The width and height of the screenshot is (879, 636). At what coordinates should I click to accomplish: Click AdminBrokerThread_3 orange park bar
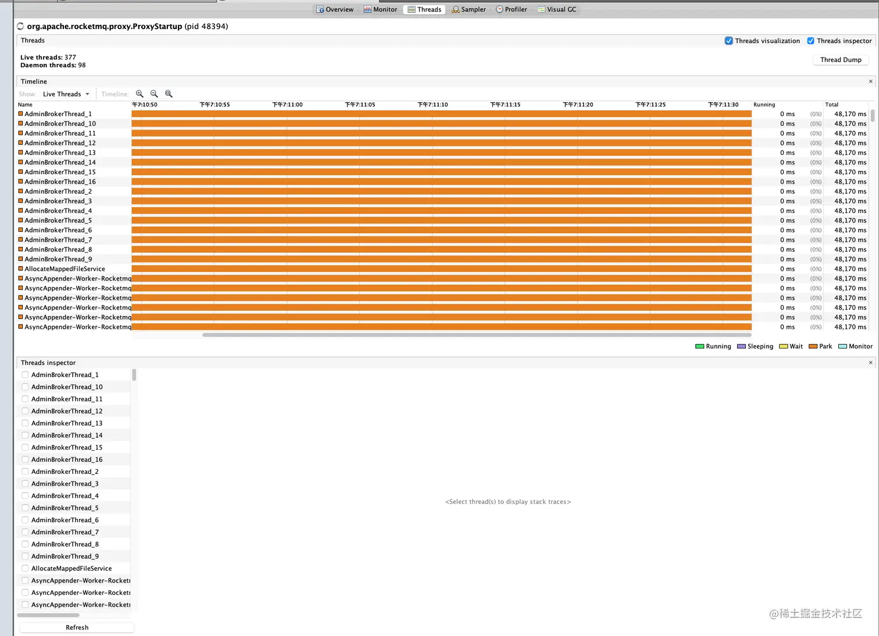coord(442,201)
